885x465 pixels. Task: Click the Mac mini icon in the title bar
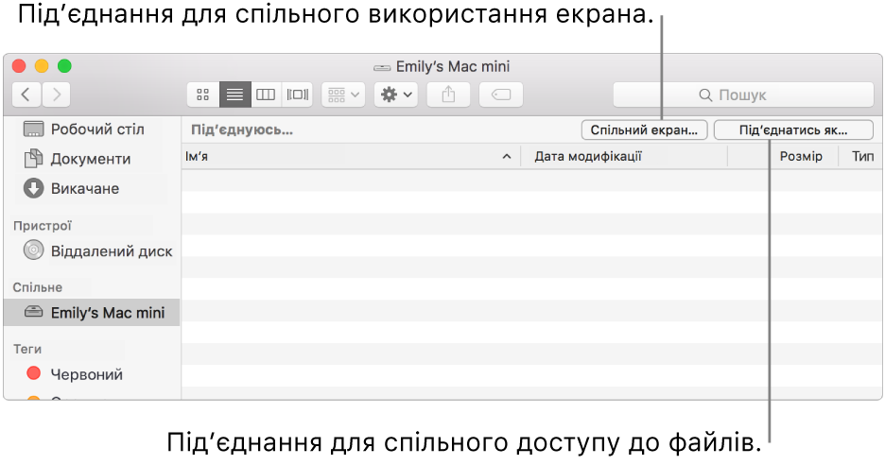tap(382, 68)
